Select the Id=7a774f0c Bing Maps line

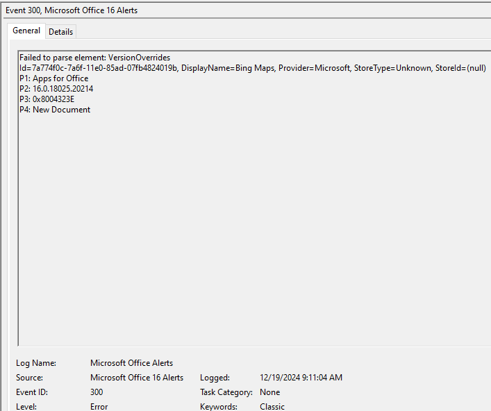click(253, 68)
